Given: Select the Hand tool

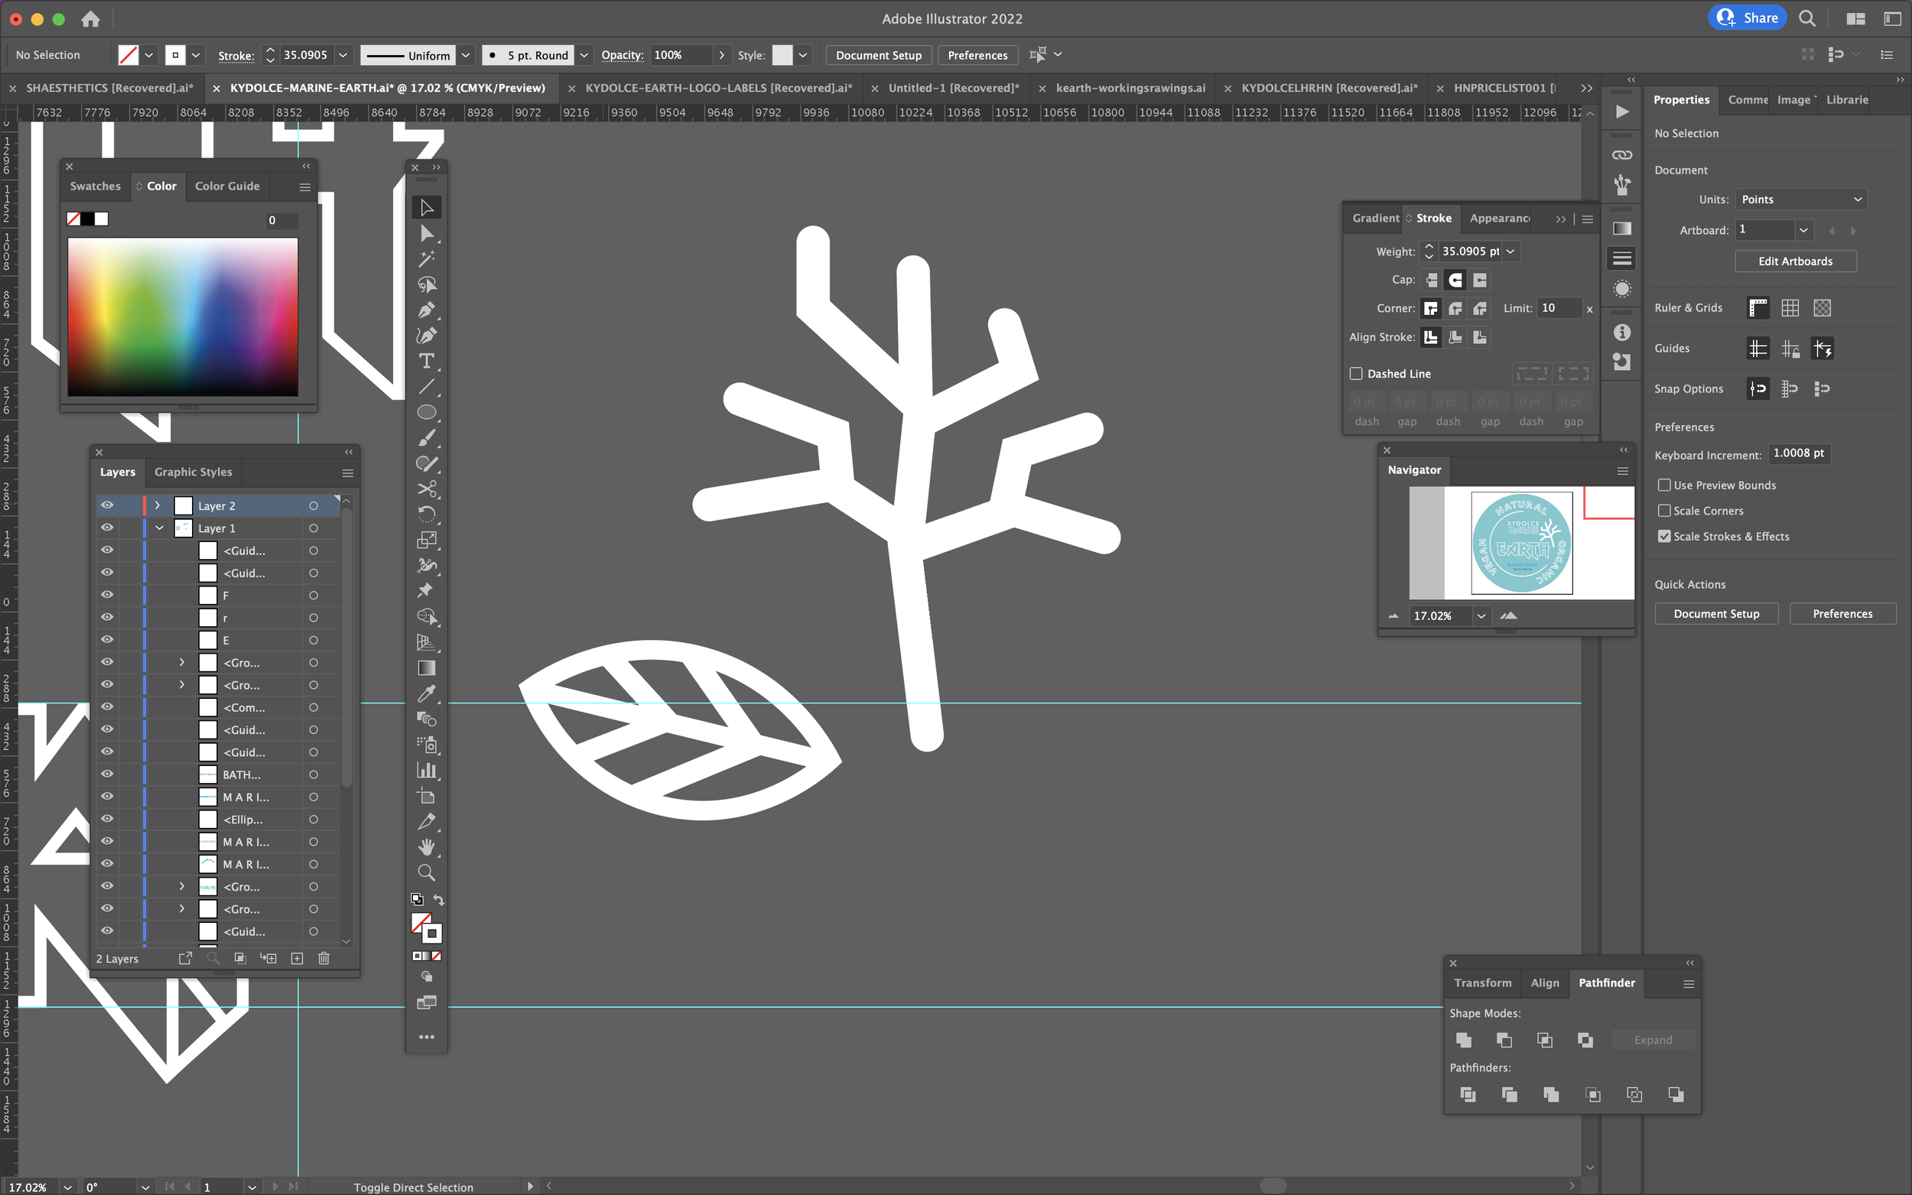Looking at the screenshot, I should pyautogui.click(x=426, y=847).
